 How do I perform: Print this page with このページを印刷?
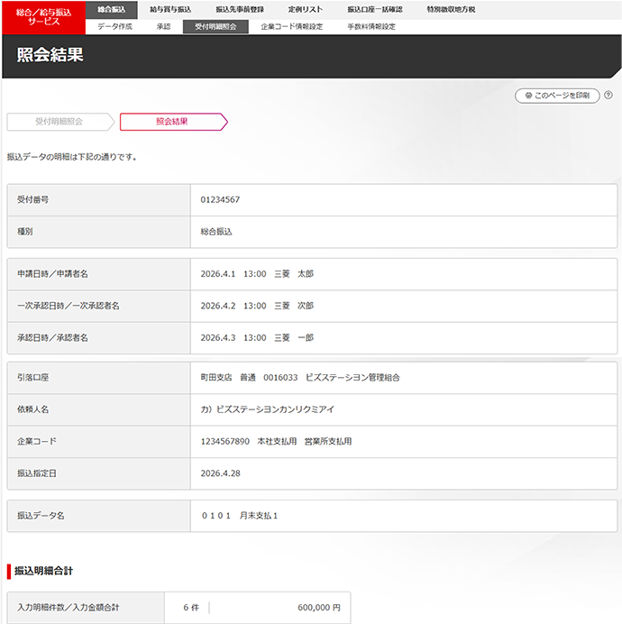click(556, 96)
